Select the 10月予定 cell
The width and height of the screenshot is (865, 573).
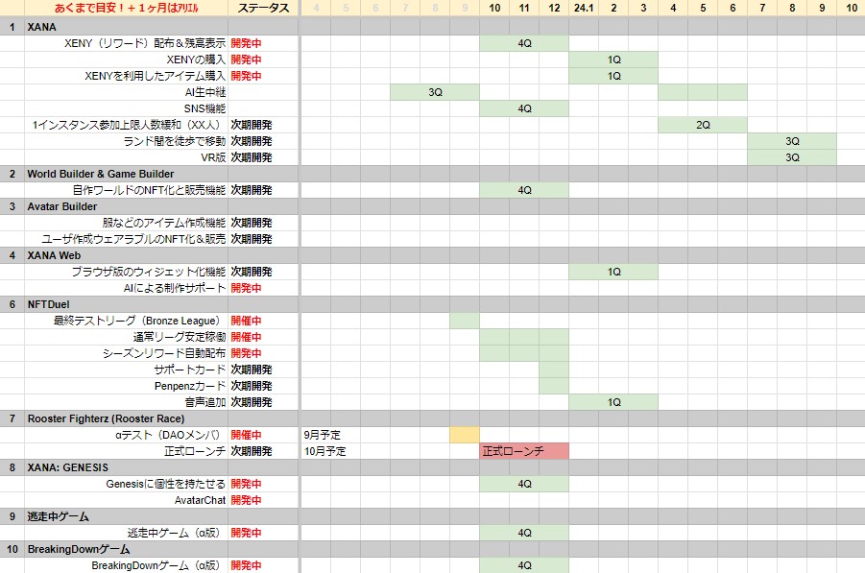point(324,451)
